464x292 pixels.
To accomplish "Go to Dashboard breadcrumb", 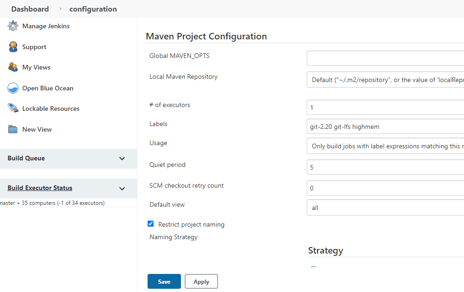I will point(30,9).
